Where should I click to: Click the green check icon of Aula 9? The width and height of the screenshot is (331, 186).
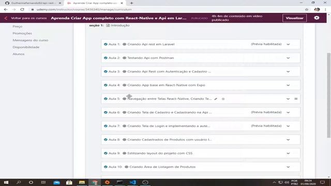click(106, 153)
